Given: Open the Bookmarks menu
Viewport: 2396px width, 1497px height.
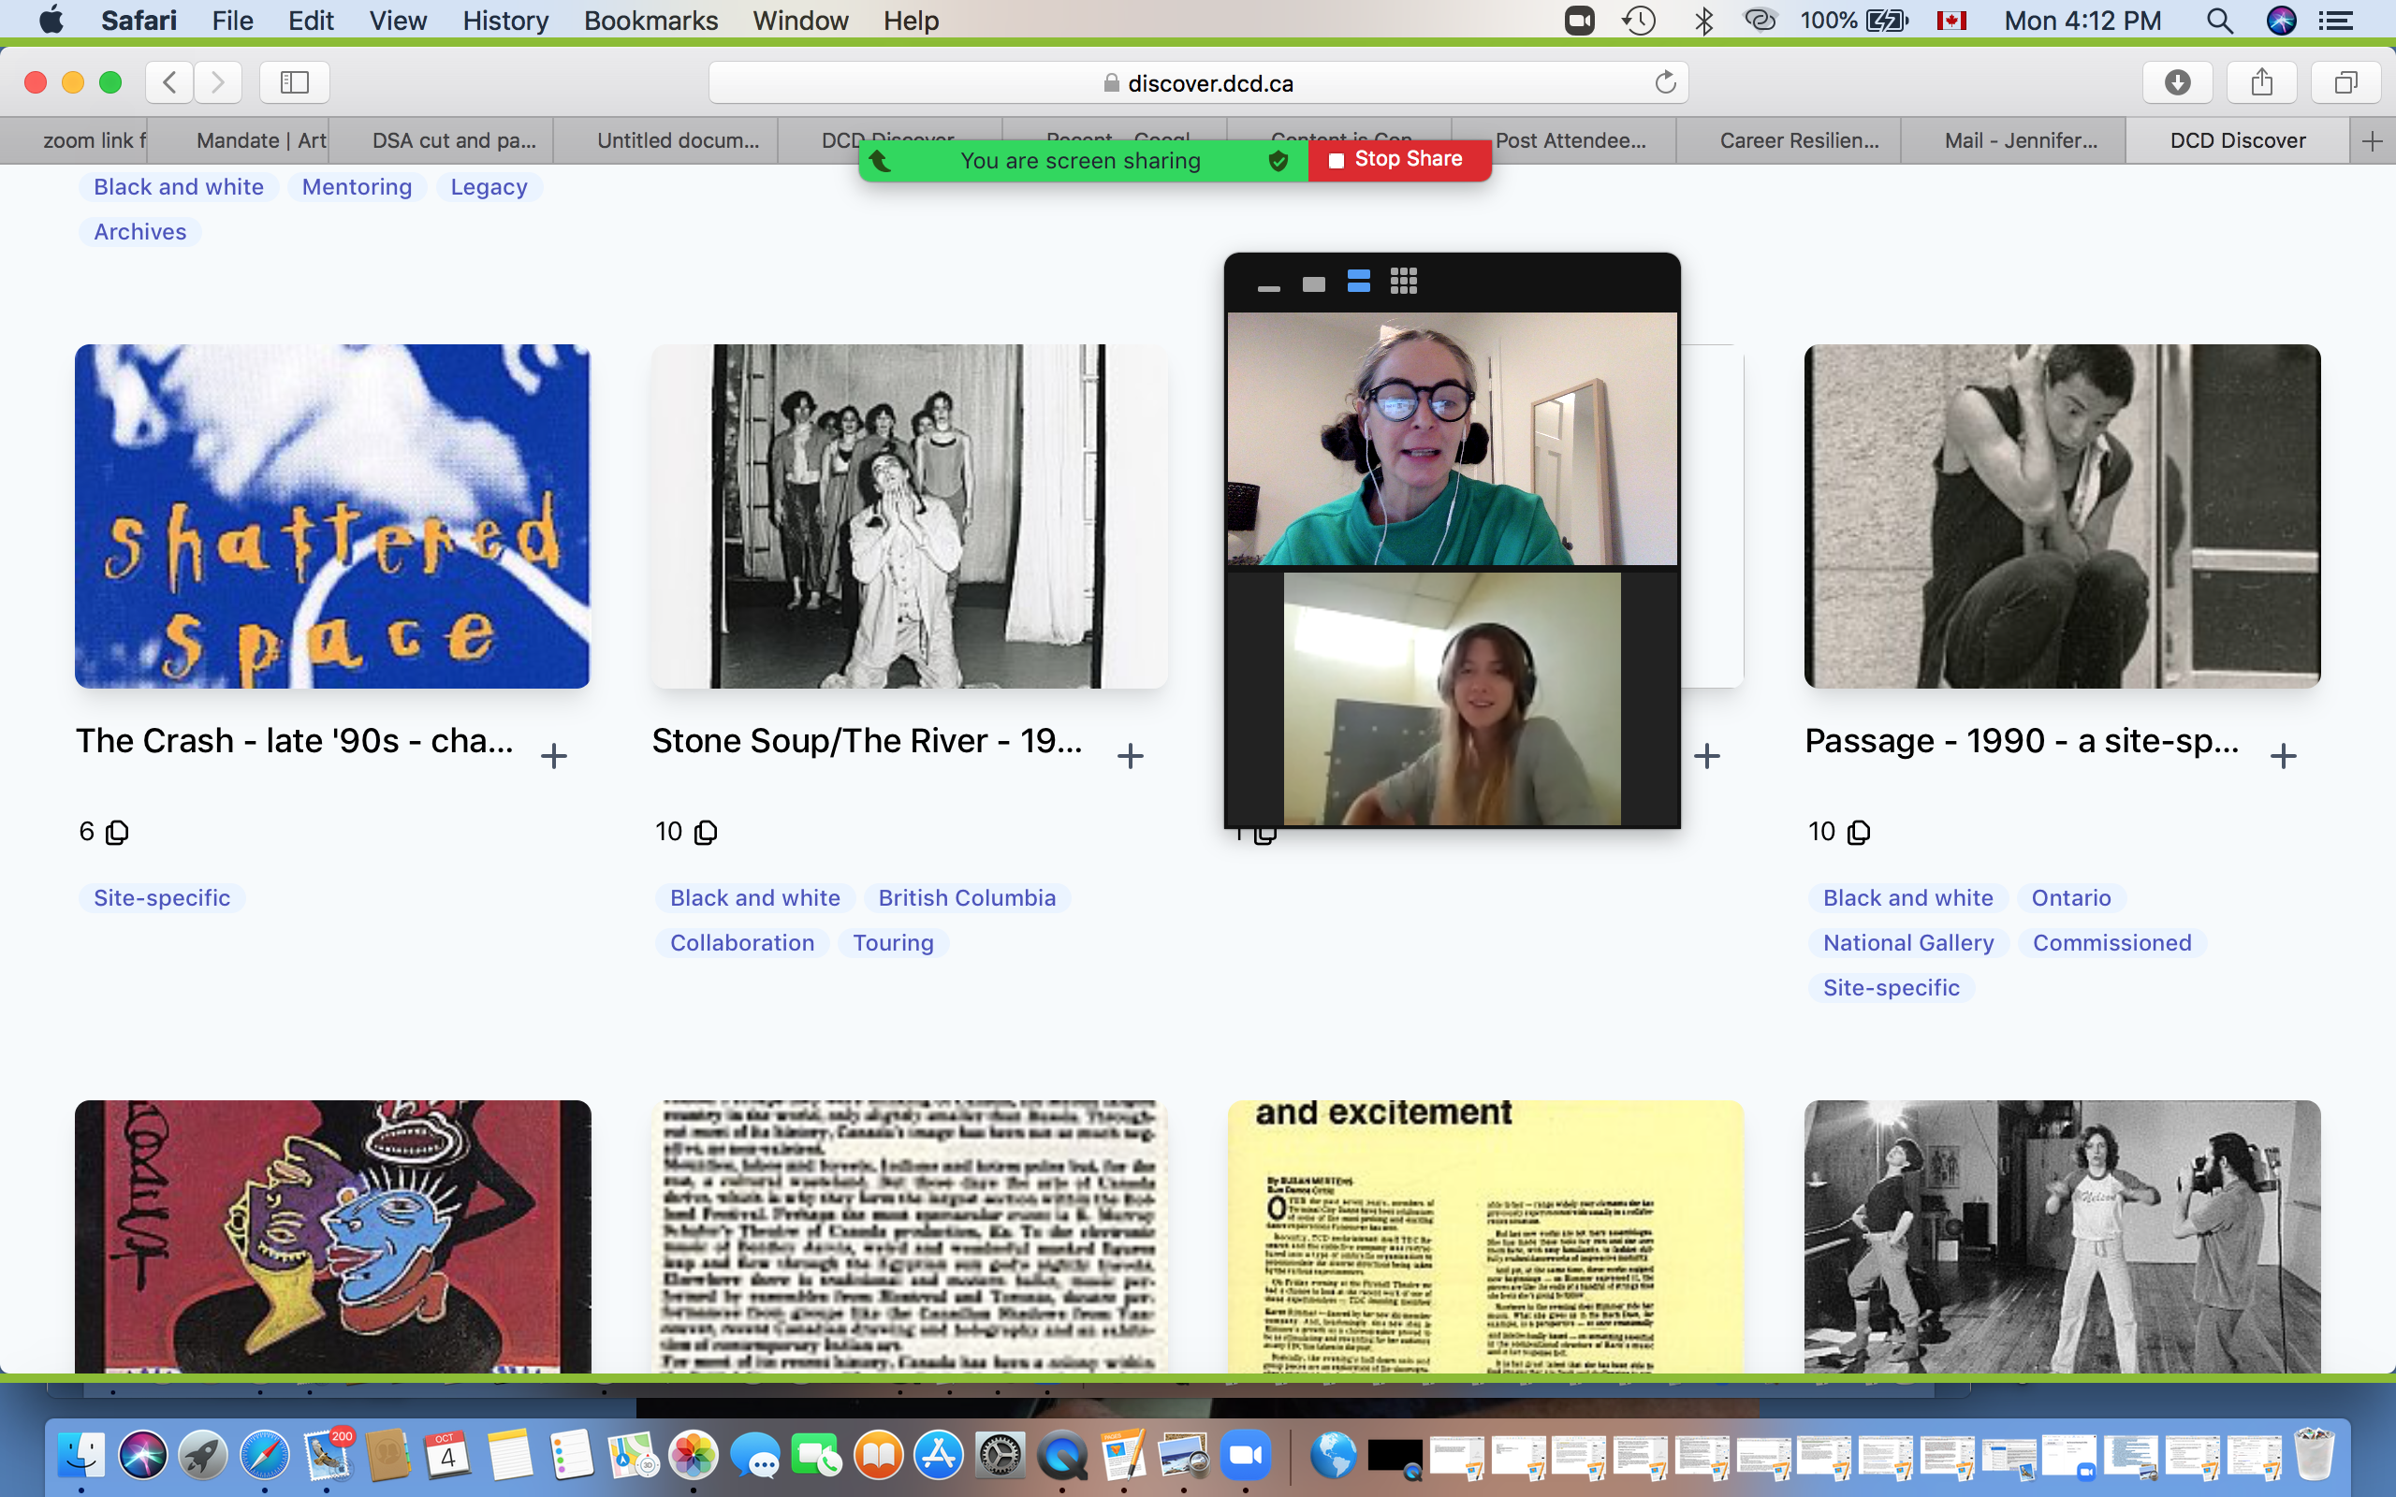Looking at the screenshot, I should pos(650,20).
